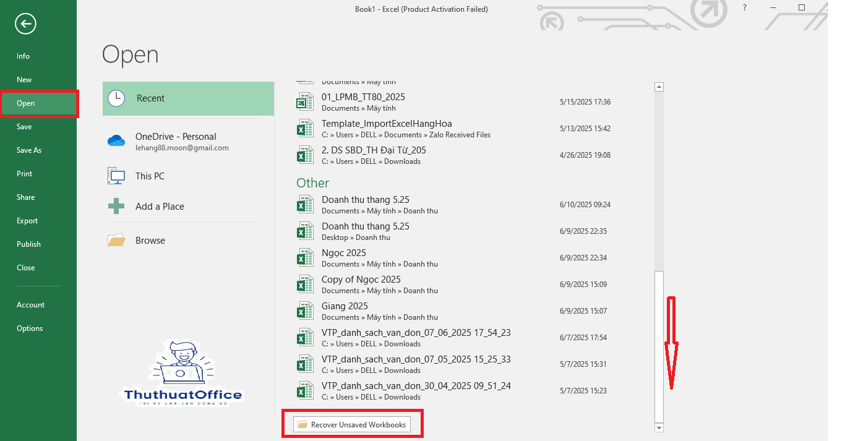The height and width of the screenshot is (441, 845).
Task: Click the lehang88.moon@gmail.com account text
Action: point(182,148)
